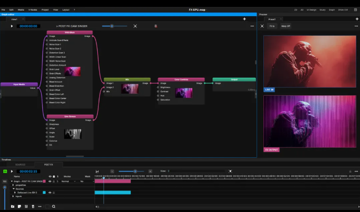Open the timeline three-dots menu at right
The image size is (360, 212).
click(x=356, y=171)
